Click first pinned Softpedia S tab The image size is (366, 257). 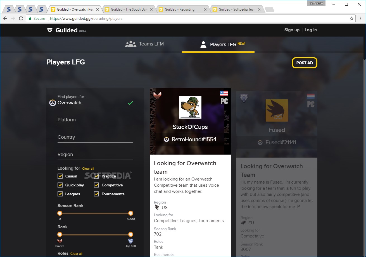click(x=9, y=9)
